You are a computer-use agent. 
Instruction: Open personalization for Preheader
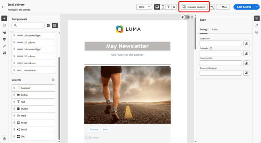pos(246,53)
